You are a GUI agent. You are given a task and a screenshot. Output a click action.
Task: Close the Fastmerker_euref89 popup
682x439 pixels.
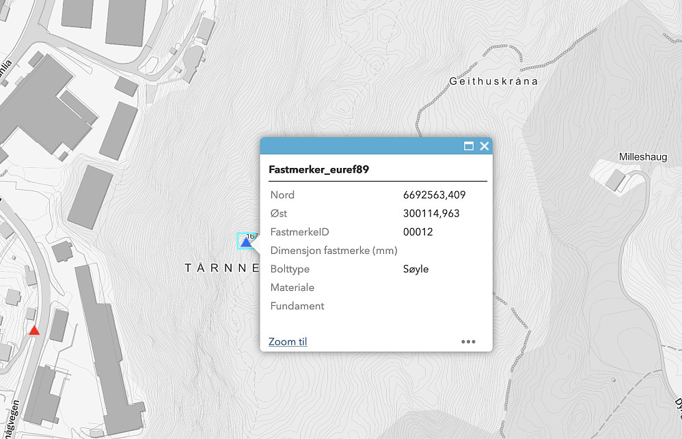[484, 146]
